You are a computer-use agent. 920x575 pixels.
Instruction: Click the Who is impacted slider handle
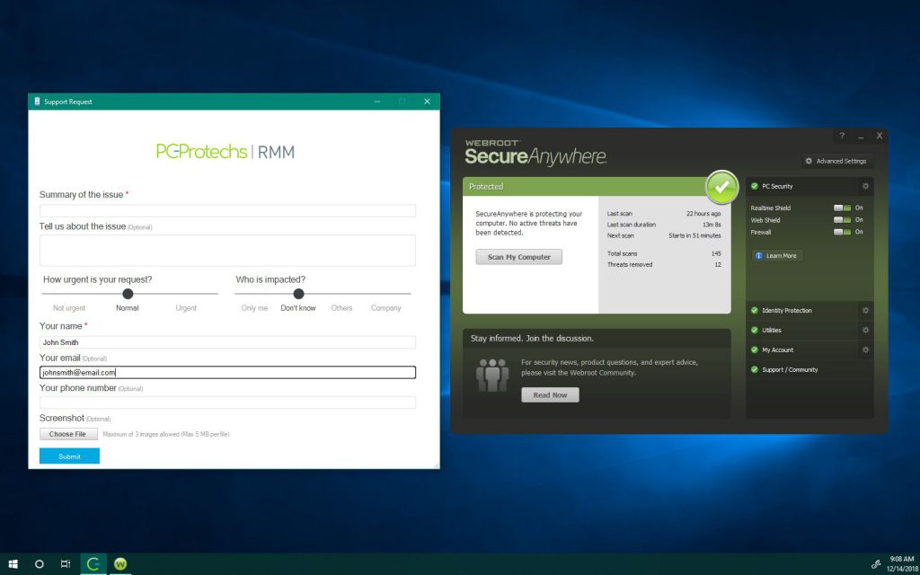pos(298,294)
